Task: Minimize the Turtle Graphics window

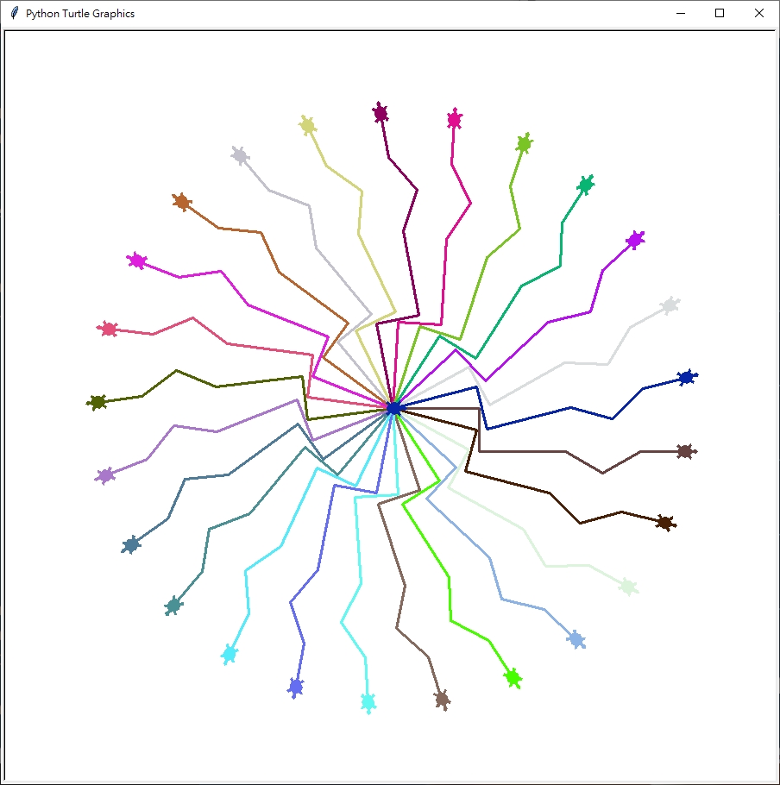Action: point(680,13)
